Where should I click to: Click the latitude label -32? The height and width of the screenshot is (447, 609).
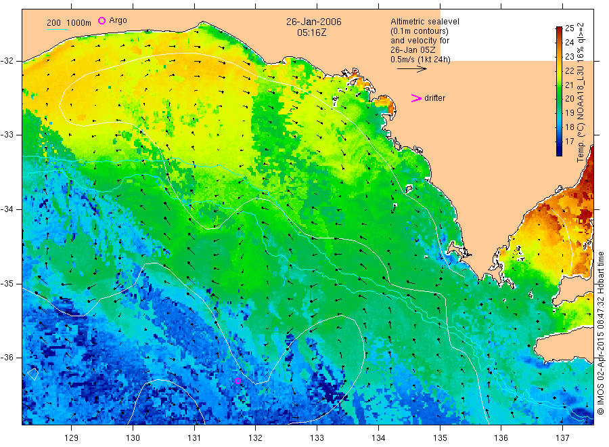pos(7,61)
